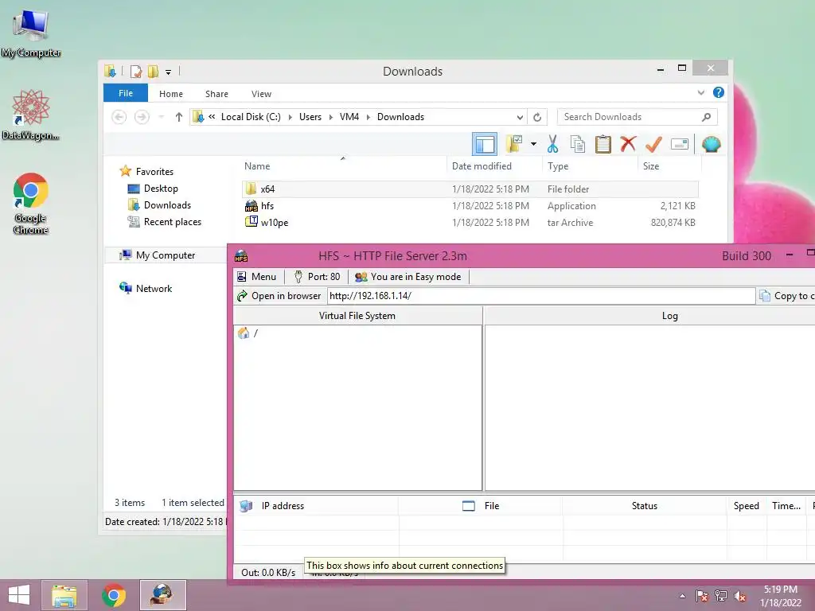Viewport: 815px width, 611px height.
Task: Click the Action Center flag tray icon
Action: (702, 595)
